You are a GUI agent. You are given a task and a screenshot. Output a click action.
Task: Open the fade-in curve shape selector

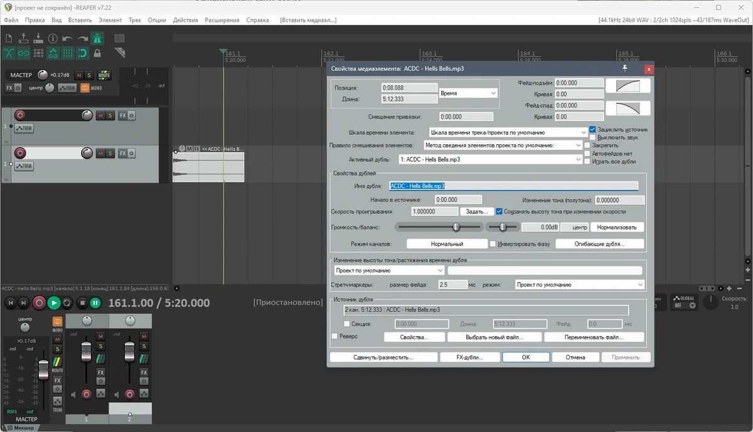[627, 86]
